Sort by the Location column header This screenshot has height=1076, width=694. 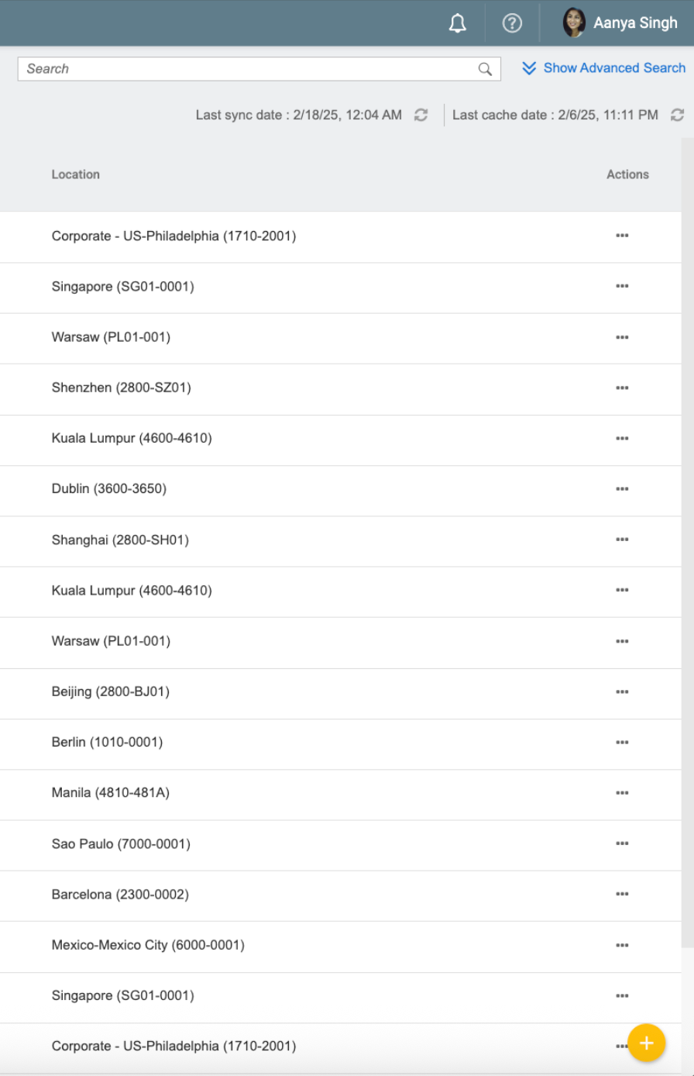click(76, 174)
